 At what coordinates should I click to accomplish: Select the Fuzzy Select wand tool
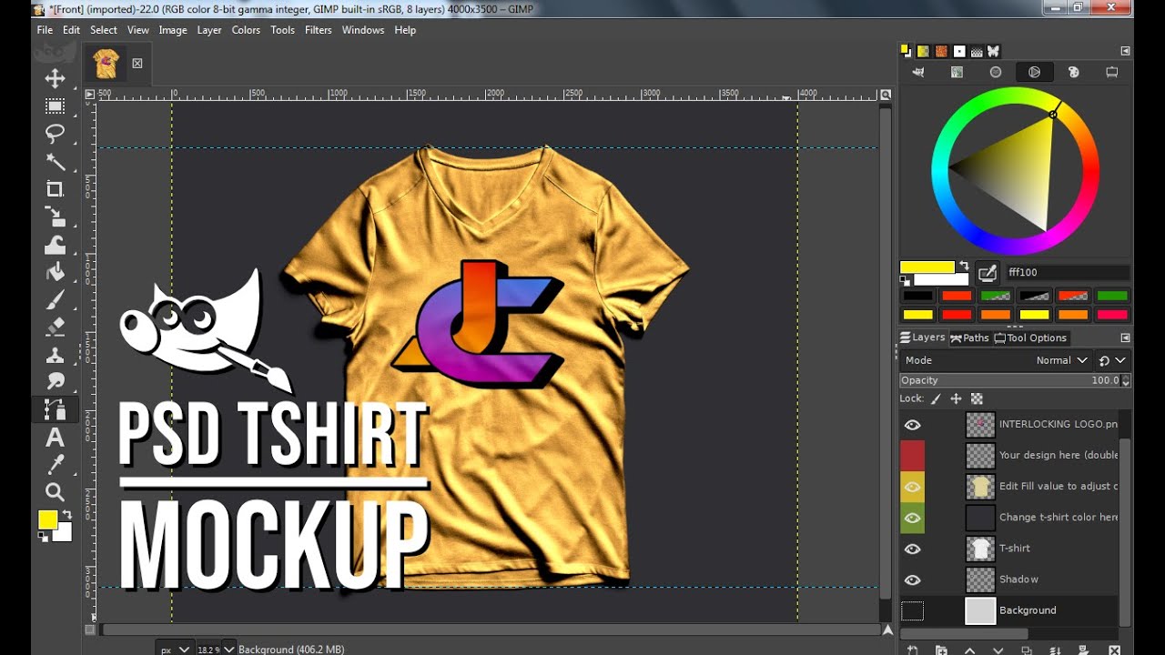(x=56, y=162)
